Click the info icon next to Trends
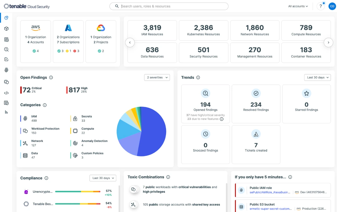 198,77
